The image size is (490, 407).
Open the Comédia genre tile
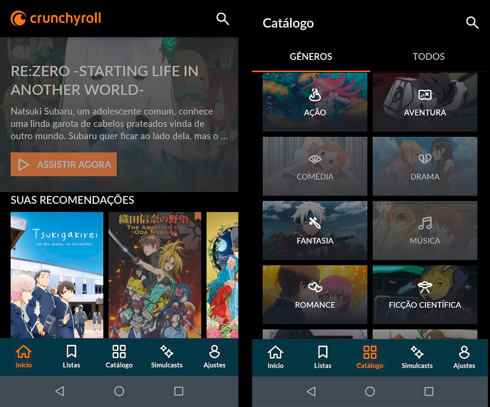pos(315,166)
